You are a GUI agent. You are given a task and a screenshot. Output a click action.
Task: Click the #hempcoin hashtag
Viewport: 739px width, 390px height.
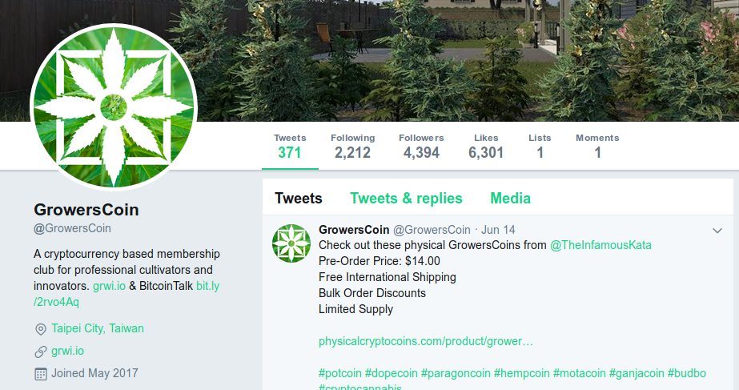(x=522, y=373)
